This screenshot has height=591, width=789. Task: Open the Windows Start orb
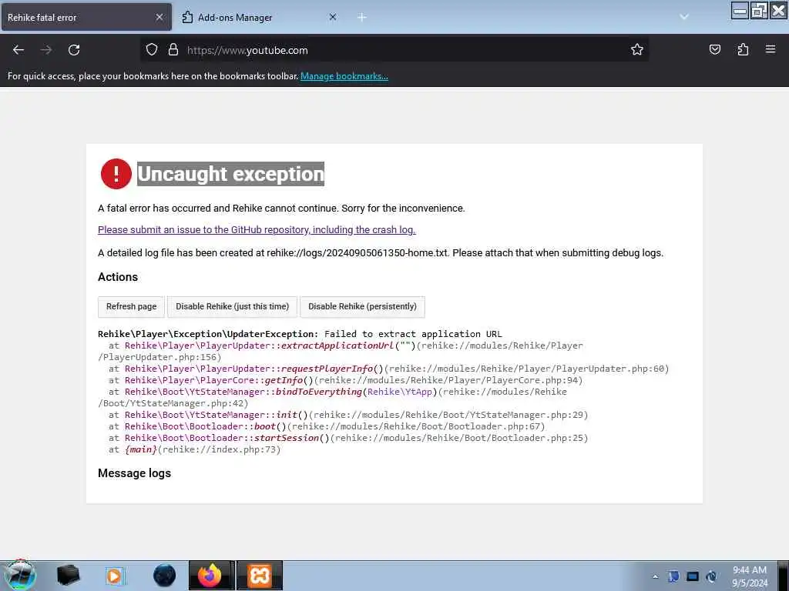20,575
